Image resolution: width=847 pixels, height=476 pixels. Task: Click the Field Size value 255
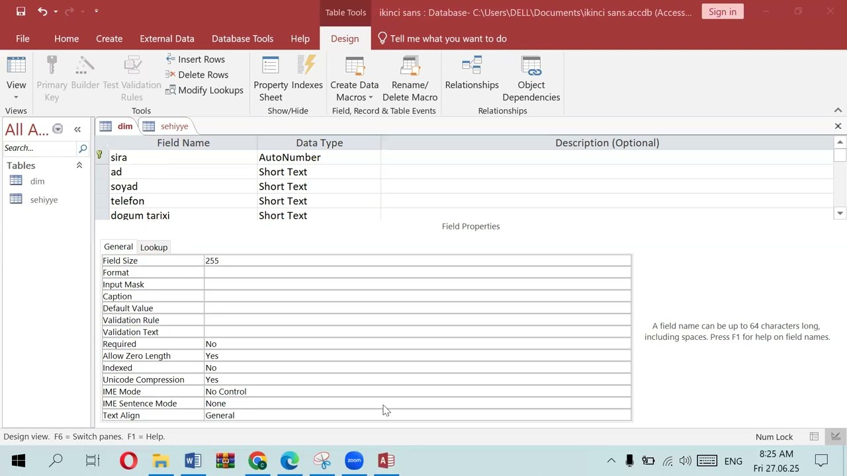[417, 260]
